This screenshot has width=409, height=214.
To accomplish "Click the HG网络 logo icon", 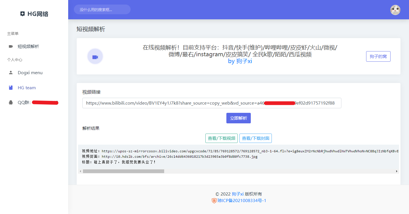I will [x=22, y=14].
